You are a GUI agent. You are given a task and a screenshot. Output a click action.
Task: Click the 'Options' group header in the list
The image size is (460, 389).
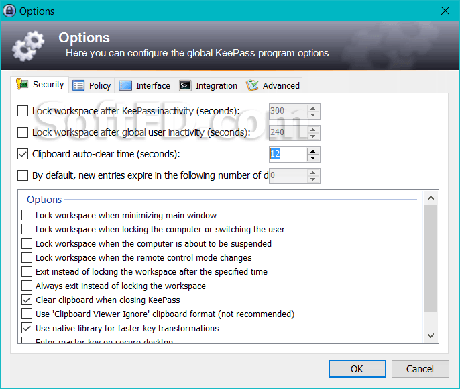(44, 200)
